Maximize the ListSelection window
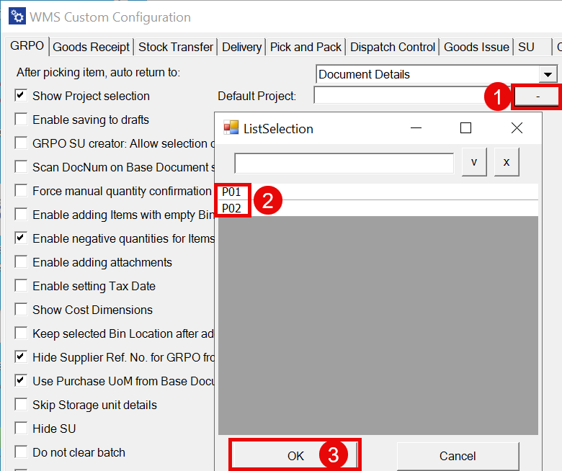 click(465, 128)
